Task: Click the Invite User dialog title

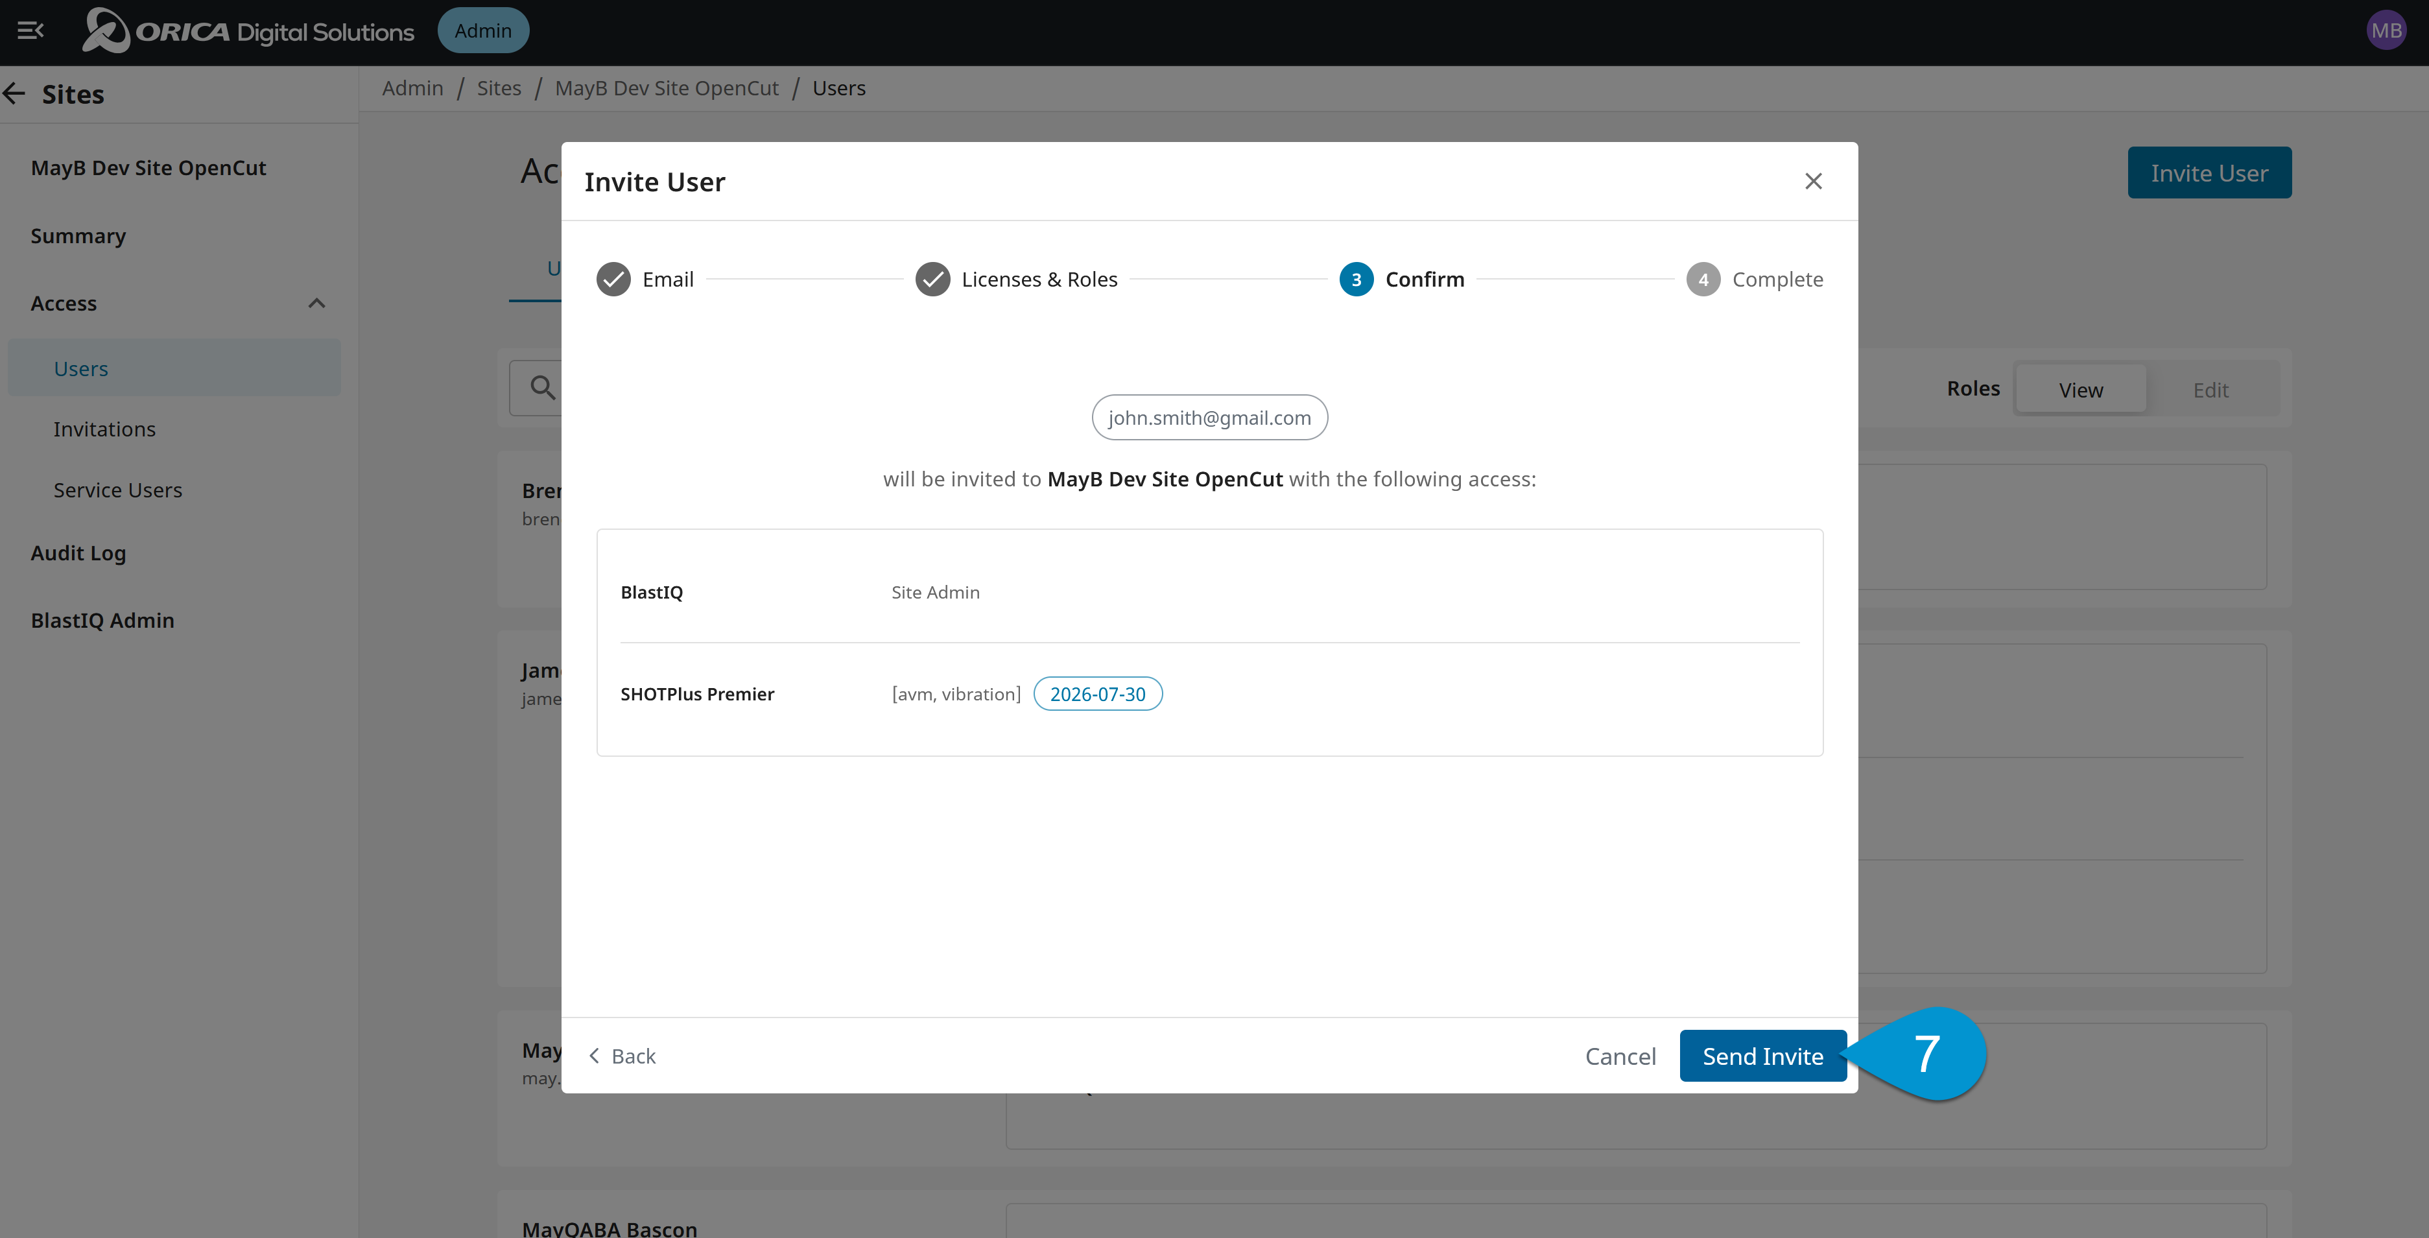Action: pyautogui.click(x=654, y=181)
